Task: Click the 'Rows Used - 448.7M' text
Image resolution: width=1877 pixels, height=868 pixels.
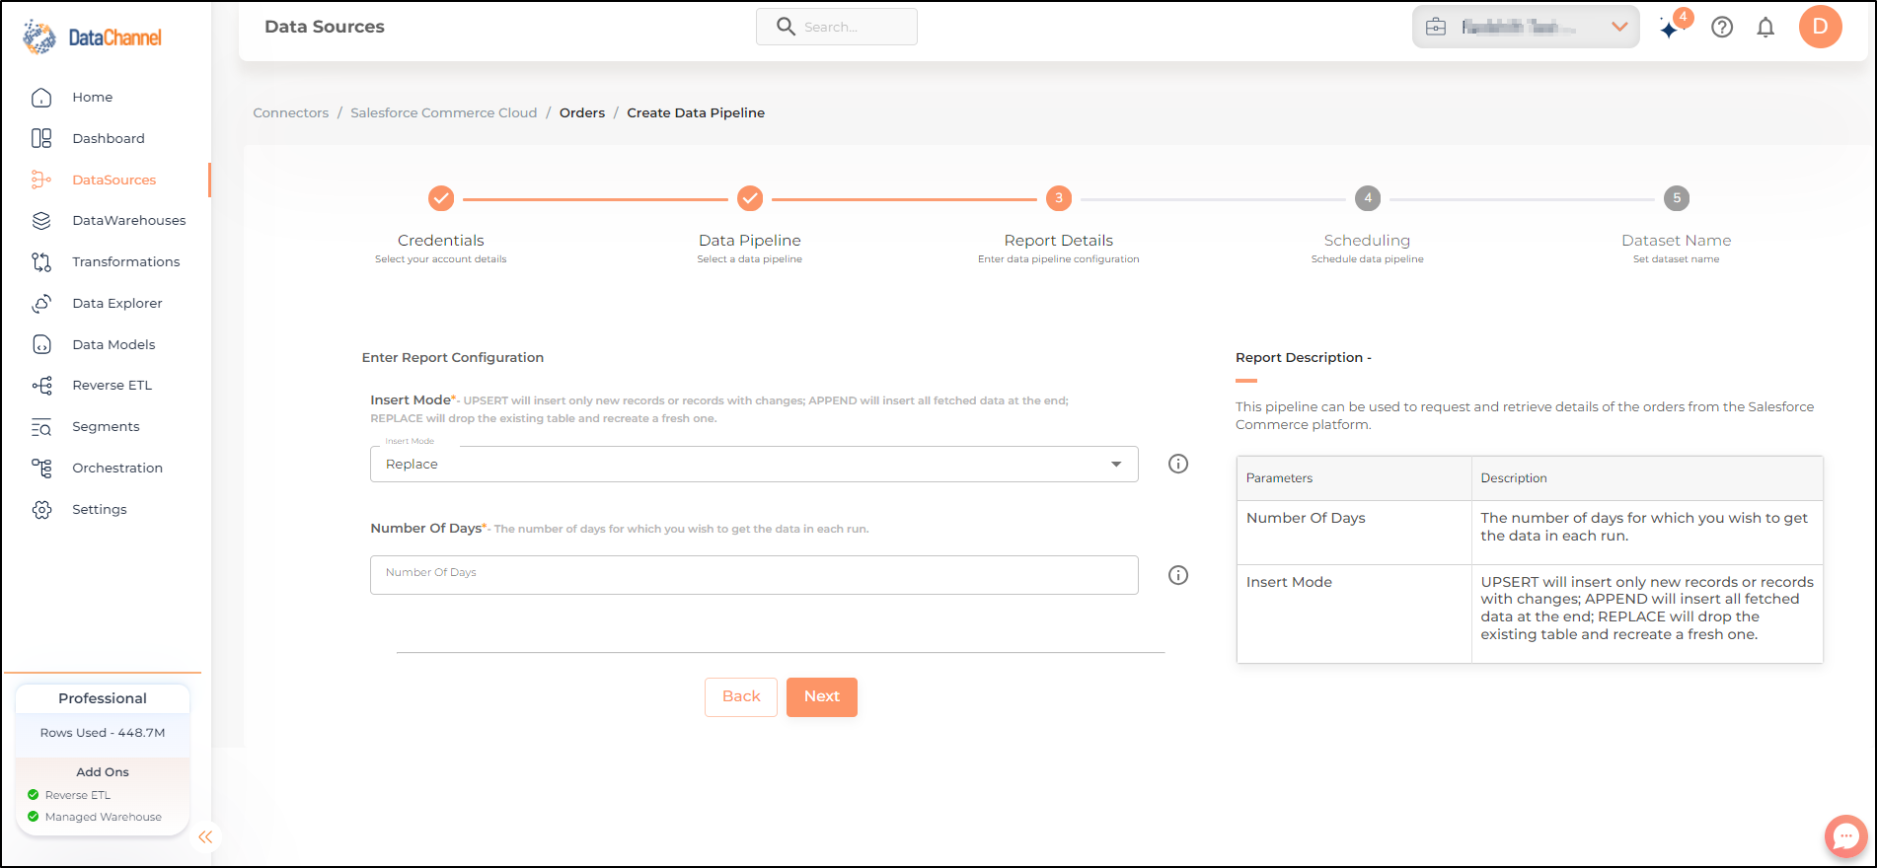Action: click(x=103, y=733)
